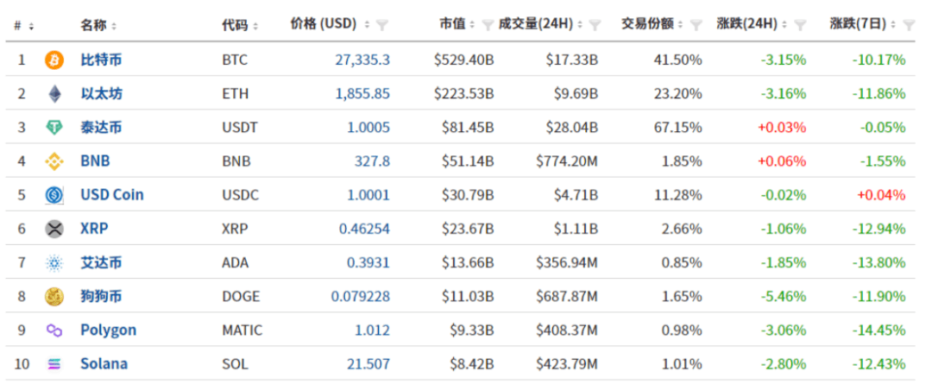Open the 以太坊 coin link
The image size is (932, 384).
[101, 94]
